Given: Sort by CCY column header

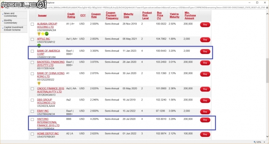Looking at the screenshot, I should 83,15.
